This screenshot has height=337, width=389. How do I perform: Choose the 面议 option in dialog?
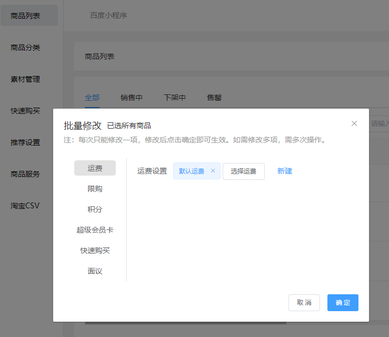(95, 271)
